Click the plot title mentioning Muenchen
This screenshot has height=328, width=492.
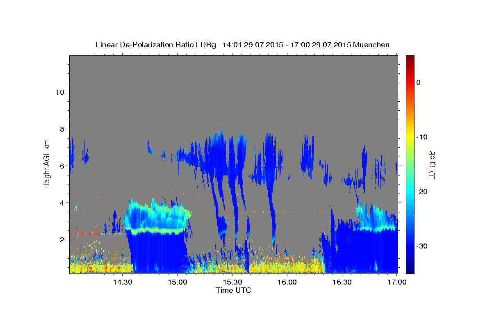[x=242, y=45]
